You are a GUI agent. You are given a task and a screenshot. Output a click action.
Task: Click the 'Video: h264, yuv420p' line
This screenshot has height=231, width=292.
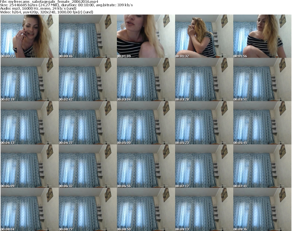[x=46, y=12]
